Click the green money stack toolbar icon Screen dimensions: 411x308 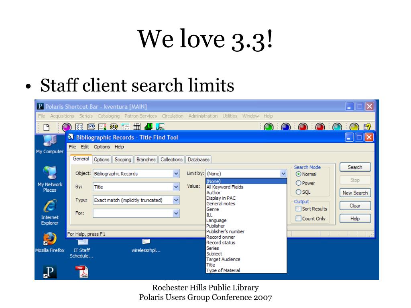point(149,127)
